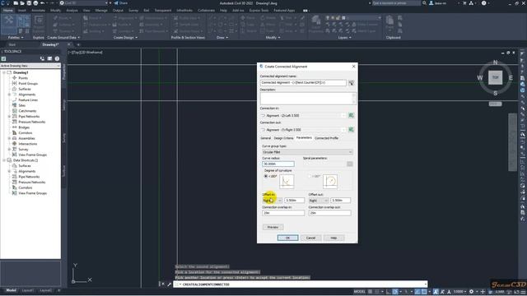527x296 pixels.
Task: Switch to the Model layout tab
Action: (x=11, y=290)
